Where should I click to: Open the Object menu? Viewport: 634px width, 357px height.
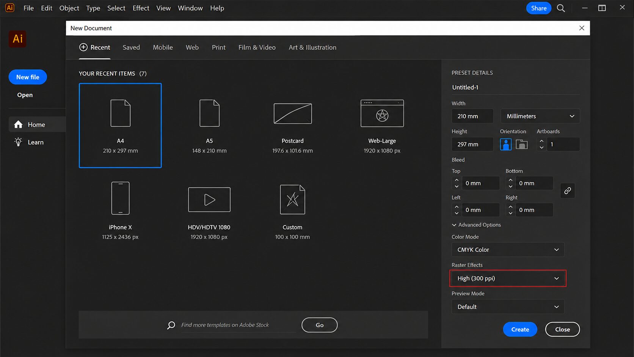point(69,8)
